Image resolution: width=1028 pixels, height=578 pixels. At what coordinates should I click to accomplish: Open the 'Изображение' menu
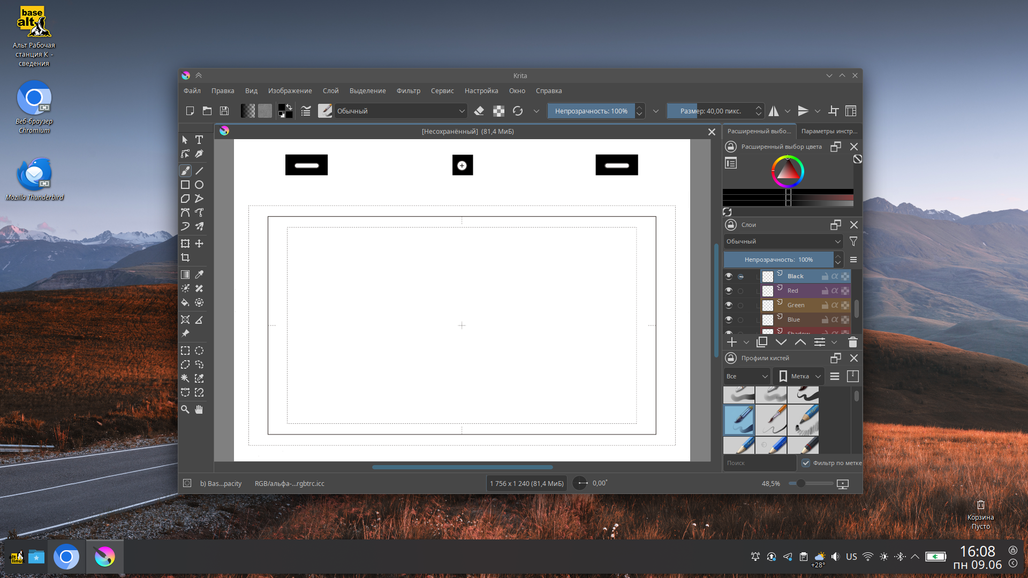pos(290,90)
